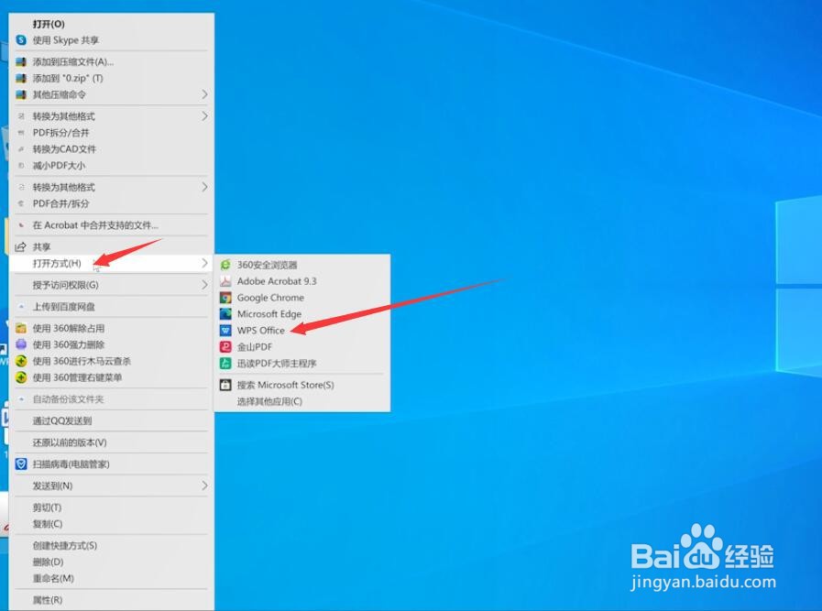Screen dimensions: 822x611
Task: Click the archive icon beside 添加到 "0.zip" (T)
Action: (21, 78)
